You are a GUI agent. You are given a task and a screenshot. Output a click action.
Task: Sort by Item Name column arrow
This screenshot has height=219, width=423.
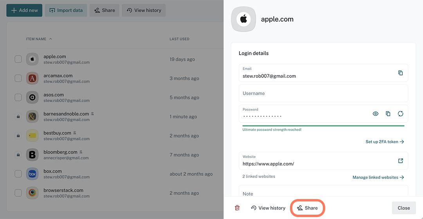(50, 39)
